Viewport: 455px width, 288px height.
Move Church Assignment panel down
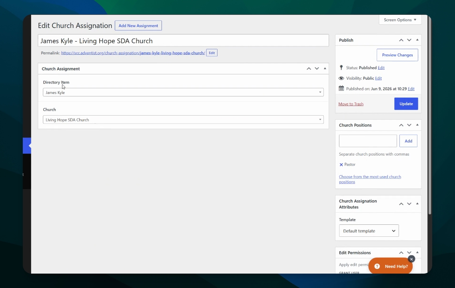[x=317, y=68]
